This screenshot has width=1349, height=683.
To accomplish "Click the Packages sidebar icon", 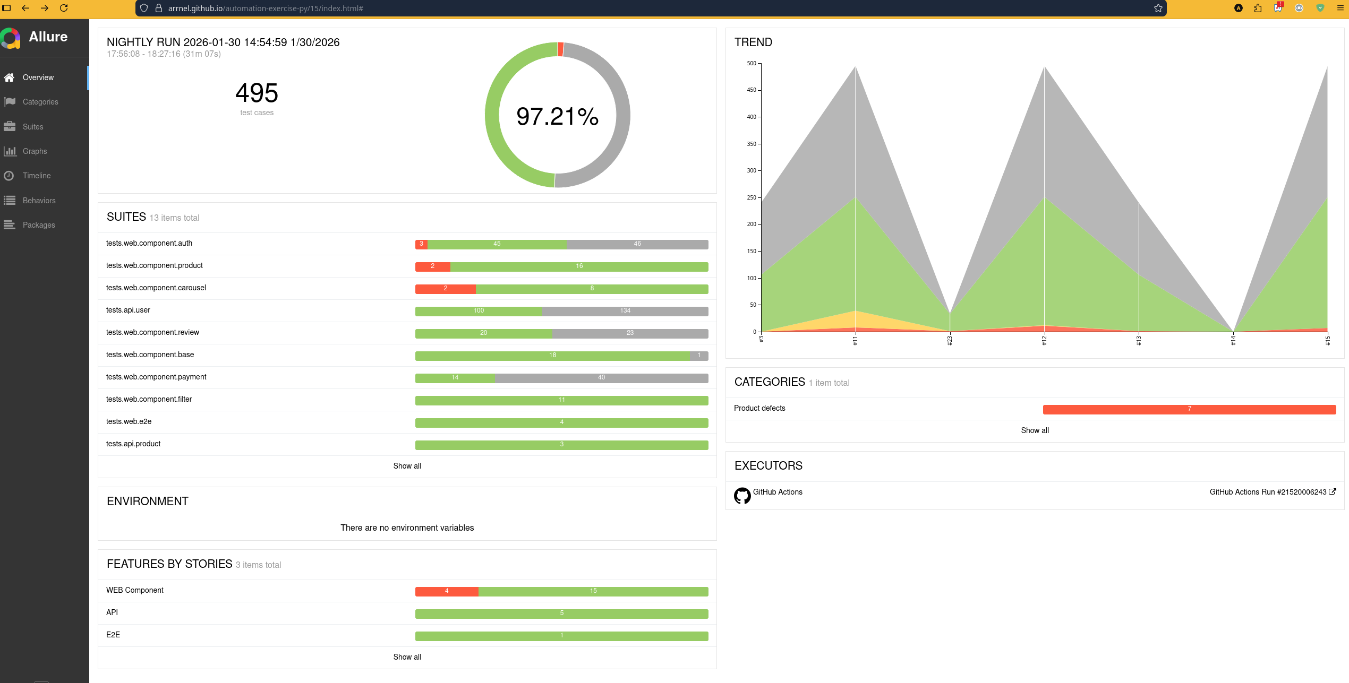I will 9,225.
